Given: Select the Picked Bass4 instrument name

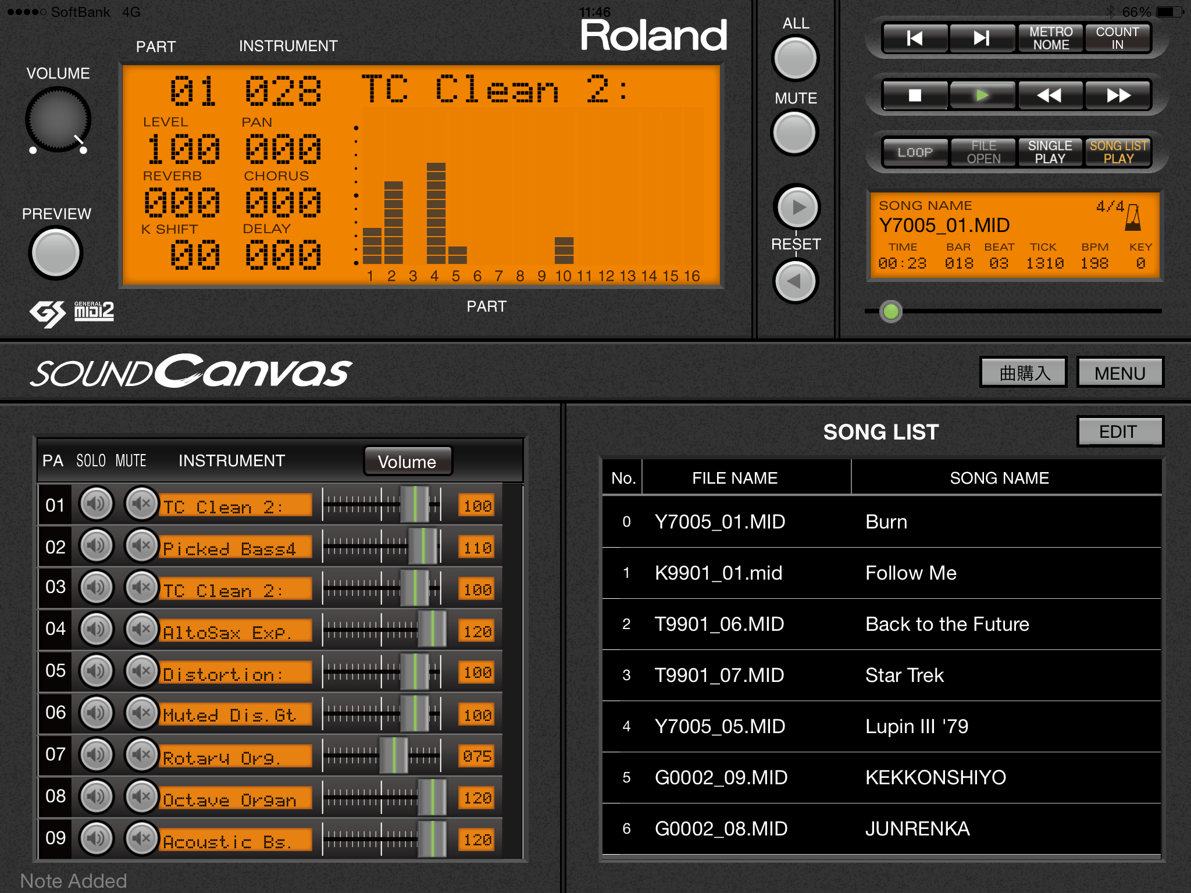Looking at the screenshot, I should click(236, 548).
